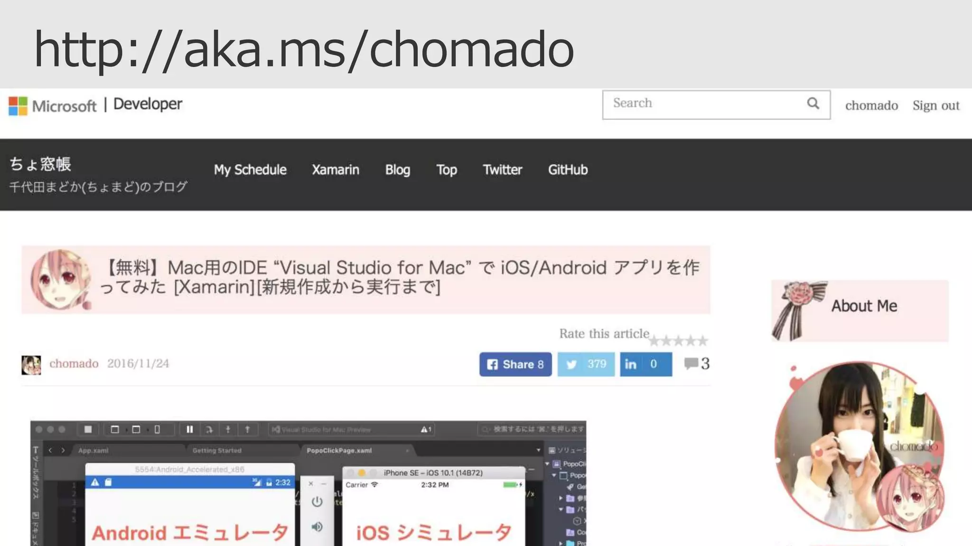Image resolution: width=972 pixels, height=546 pixels.
Task: Open the Twitter nav link
Action: tap(502, 170)
